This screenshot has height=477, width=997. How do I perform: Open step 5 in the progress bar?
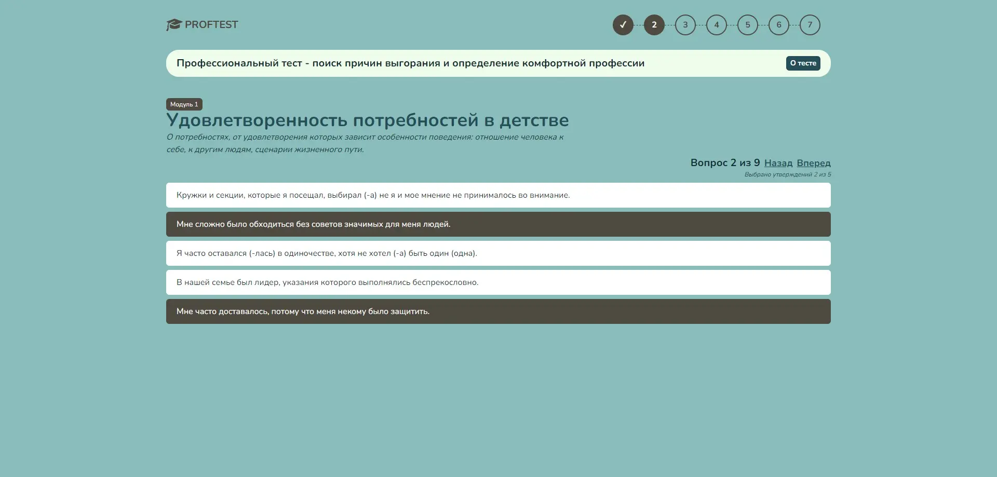[x=747, y=25]
